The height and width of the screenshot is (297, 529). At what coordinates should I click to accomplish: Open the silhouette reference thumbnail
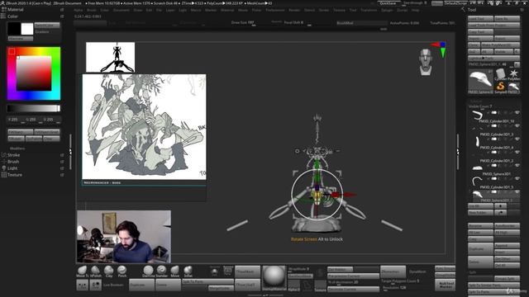[110, 57]
